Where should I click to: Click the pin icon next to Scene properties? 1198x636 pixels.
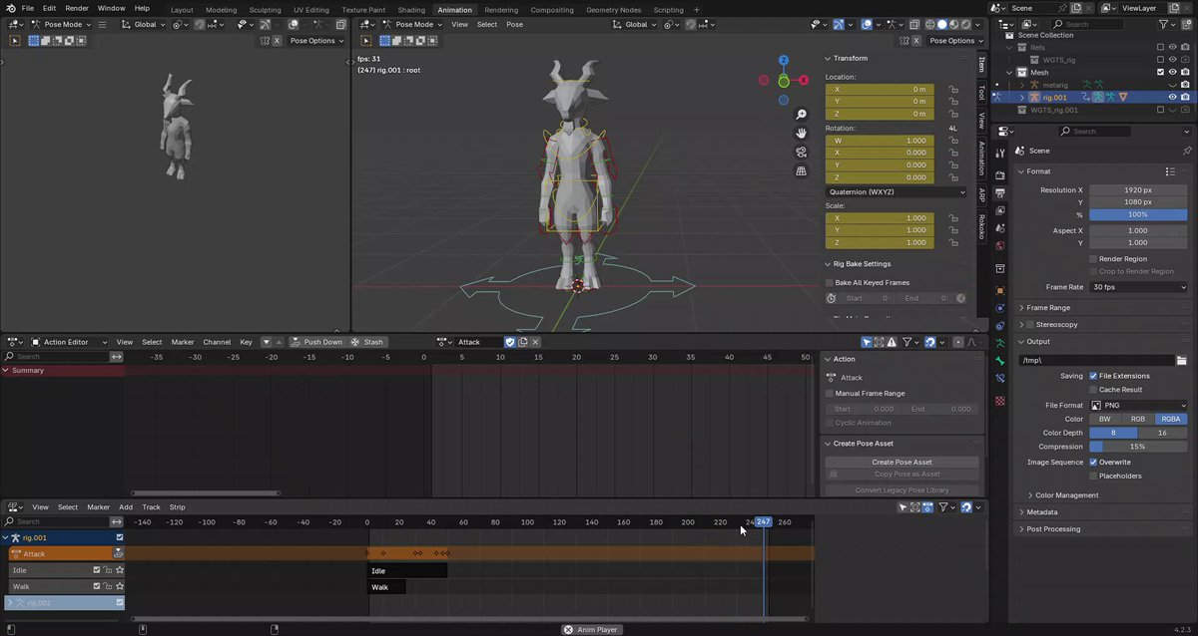1186,151
